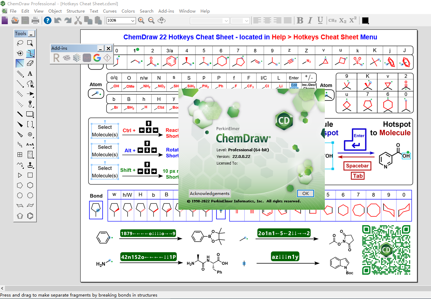Open the Help question mark icon
This screenshot has height=299, width=431.
point(48,20)
